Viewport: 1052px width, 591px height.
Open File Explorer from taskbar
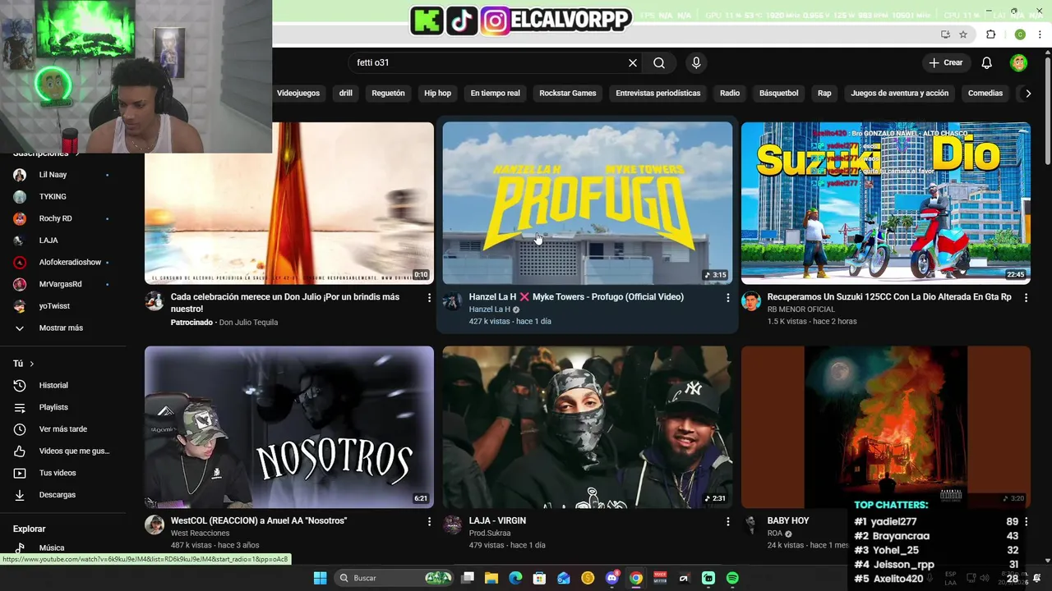[x=491, y=578]
